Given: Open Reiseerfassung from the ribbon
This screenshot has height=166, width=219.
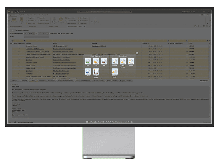Looking at the screenshot, I should tap(43, 23).
